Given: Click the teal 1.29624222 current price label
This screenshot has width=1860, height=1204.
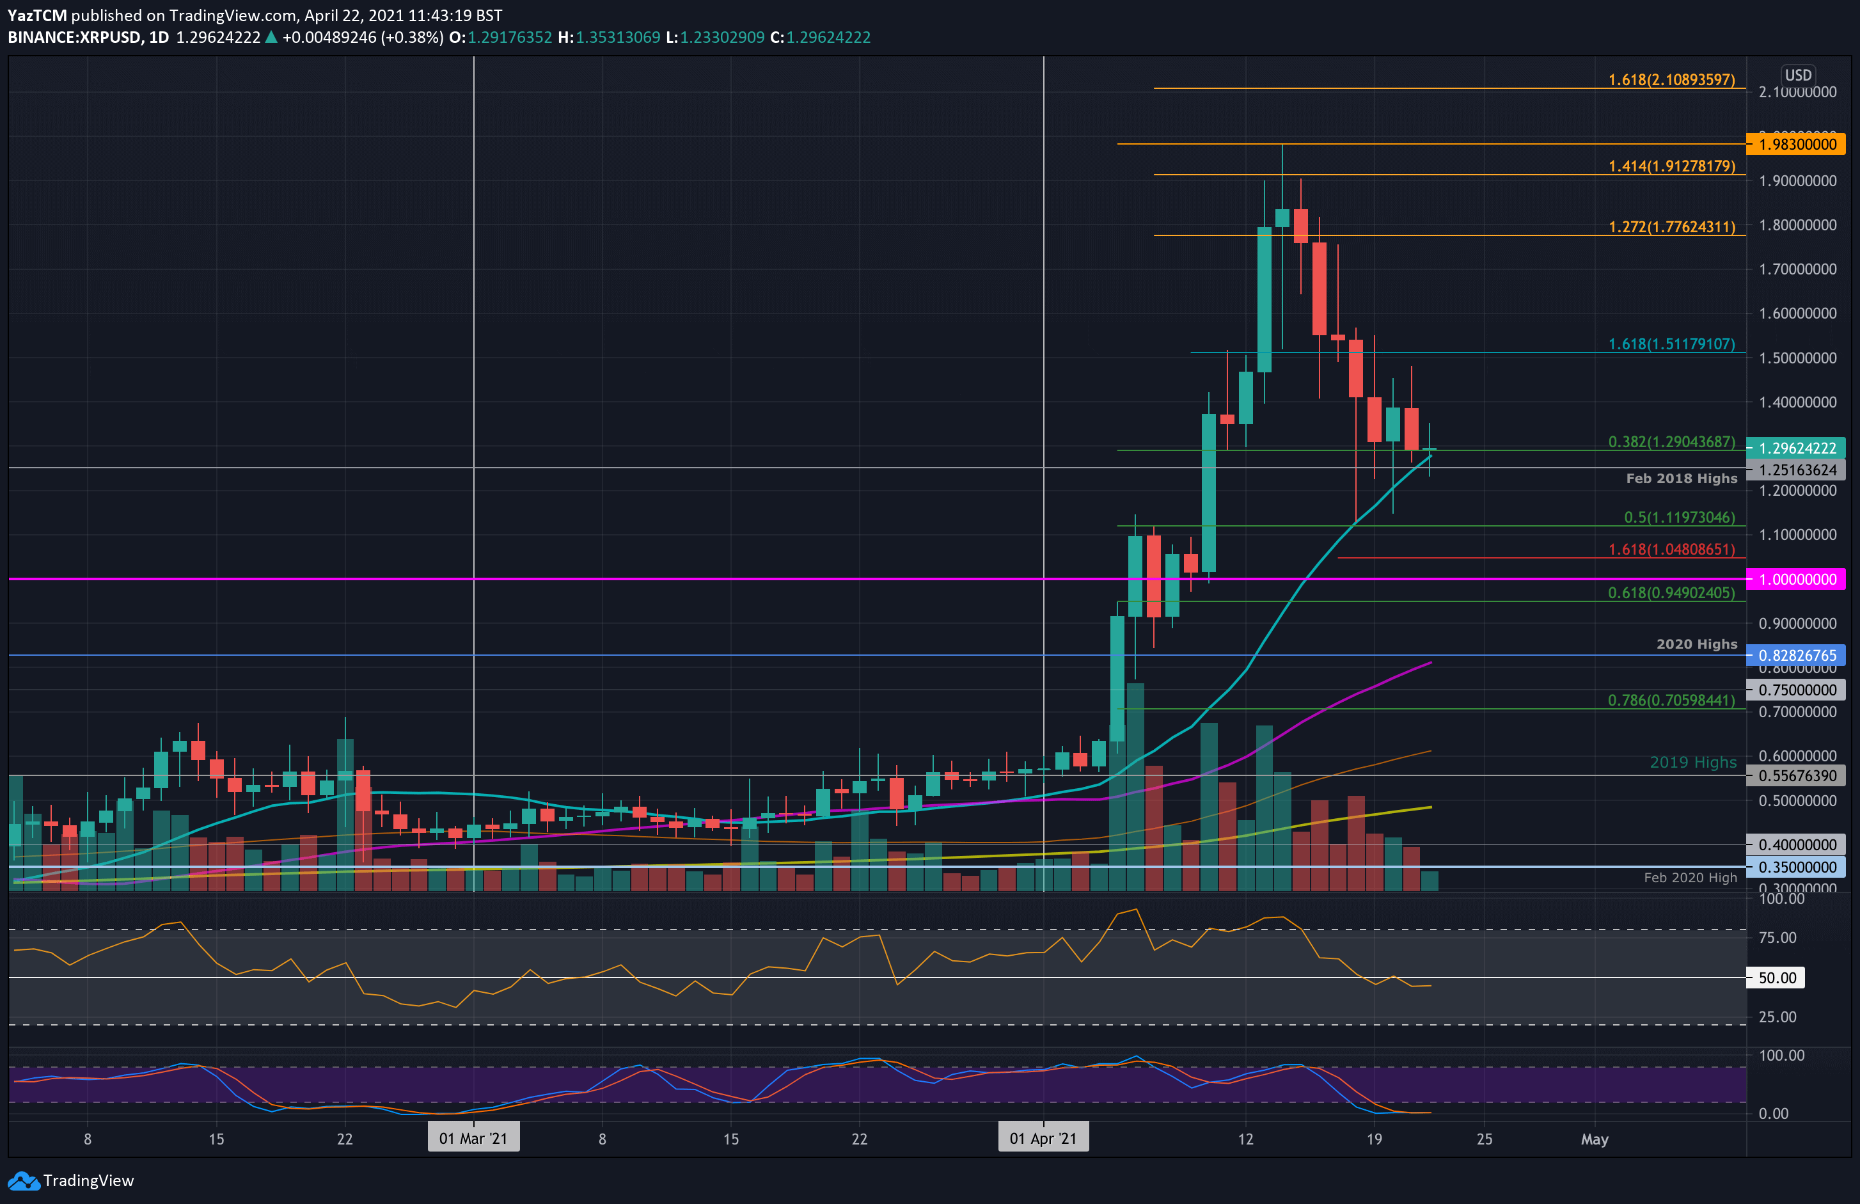Looking at the screenshot, I should tap(1796, 448).
